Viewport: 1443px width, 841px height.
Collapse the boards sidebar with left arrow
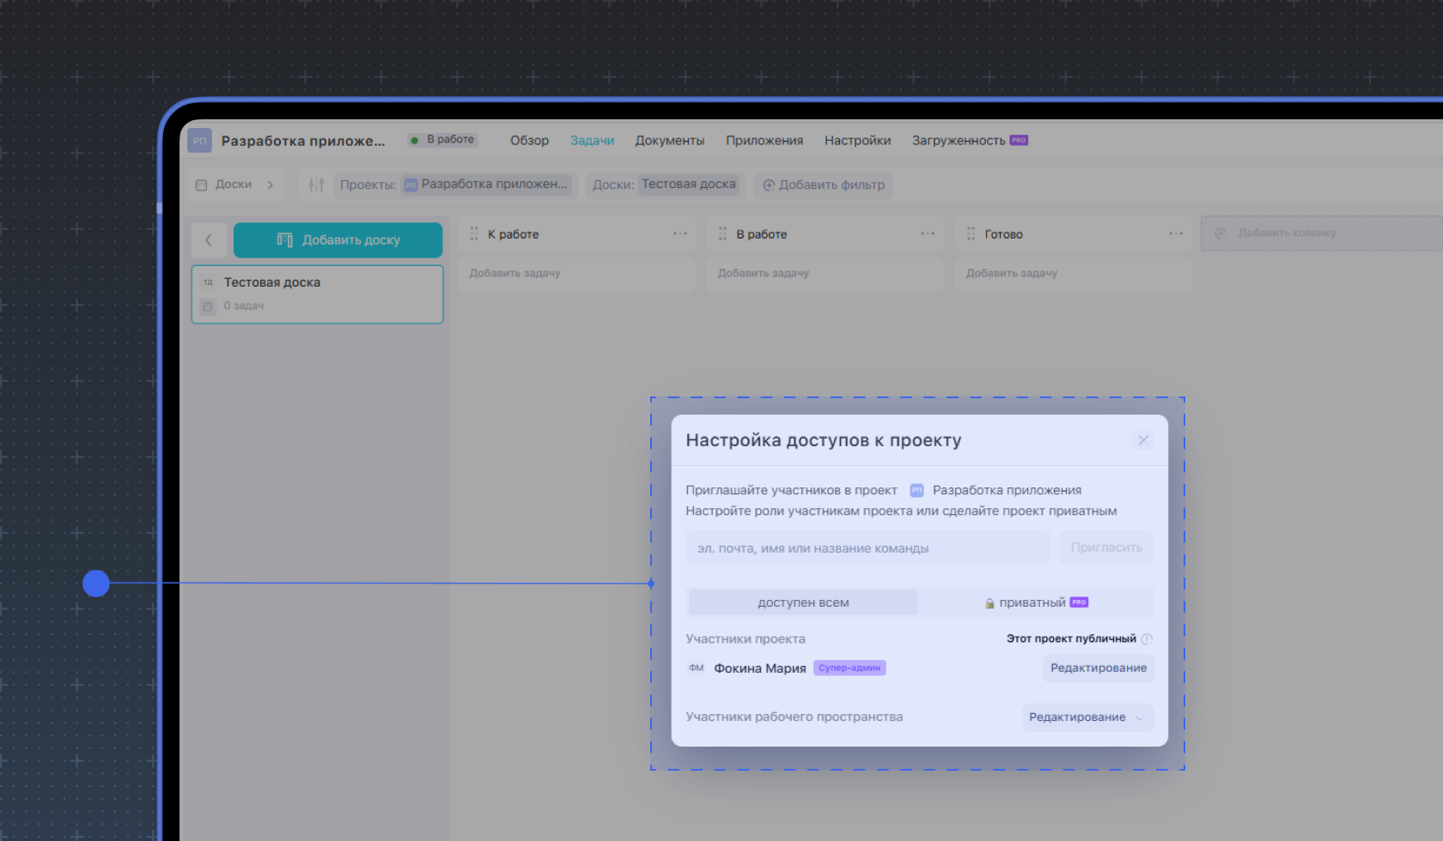pos(209,239)
